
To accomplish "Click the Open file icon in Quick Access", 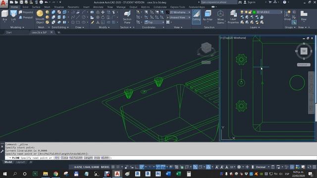I will (16, 2).
